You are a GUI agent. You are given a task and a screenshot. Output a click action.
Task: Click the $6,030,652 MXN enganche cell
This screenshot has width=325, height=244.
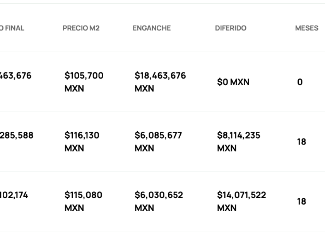159,201
